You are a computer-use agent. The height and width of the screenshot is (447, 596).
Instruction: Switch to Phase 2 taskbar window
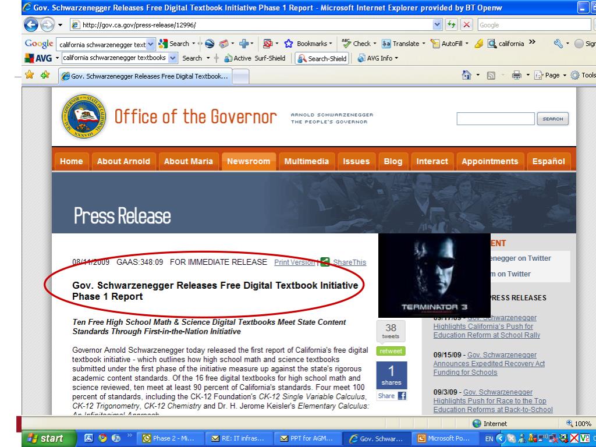[x=170, y=438]
